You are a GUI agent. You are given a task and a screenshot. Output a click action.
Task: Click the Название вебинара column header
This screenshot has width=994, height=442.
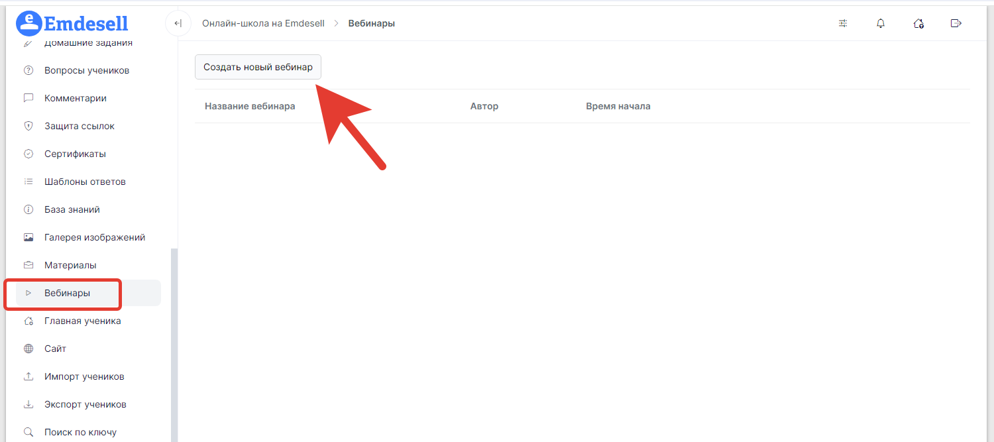tap(250, 106)
